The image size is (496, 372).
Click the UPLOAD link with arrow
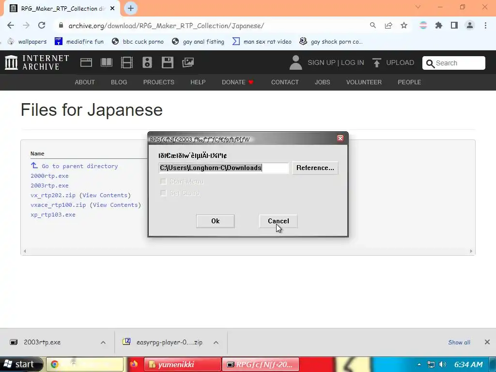click(x=393, y=62)
